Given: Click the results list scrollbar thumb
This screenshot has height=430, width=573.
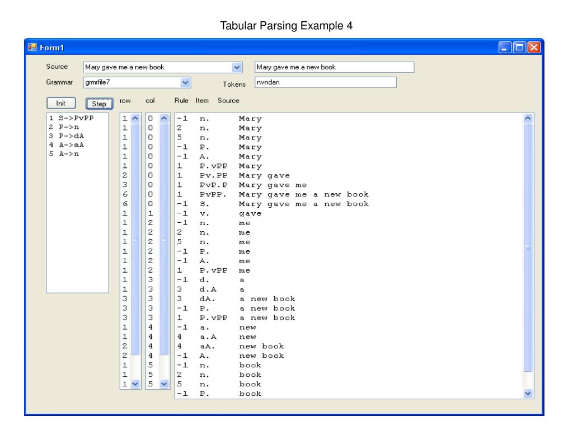Looking at the screenshot, I should click(x=528, y=247).
